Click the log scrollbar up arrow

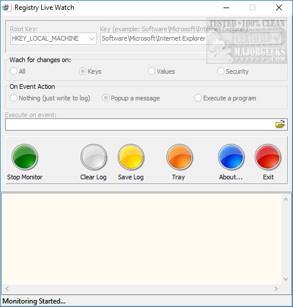285,199
